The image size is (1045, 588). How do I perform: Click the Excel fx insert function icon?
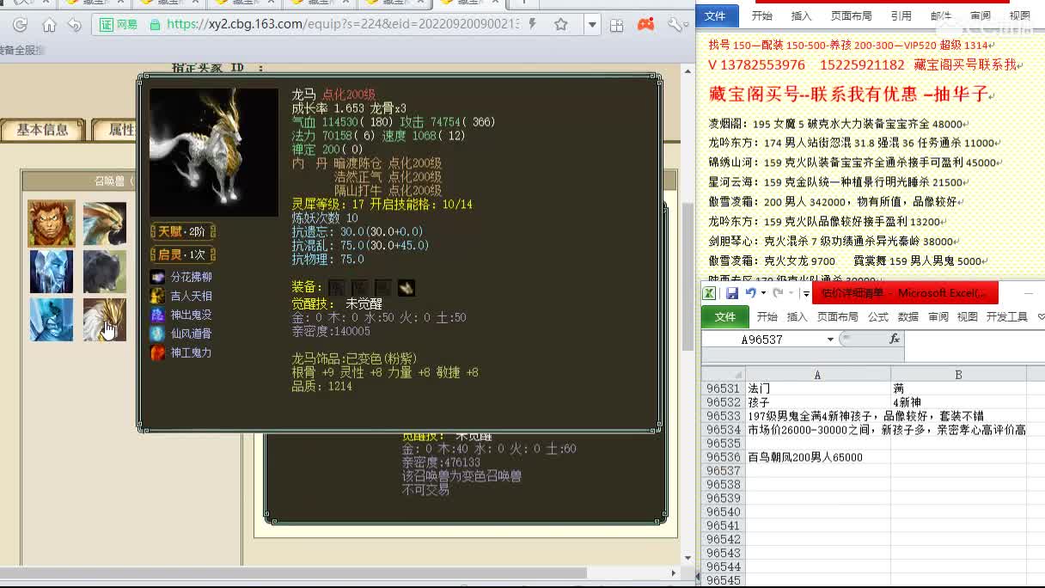click(x=895, y=340)
